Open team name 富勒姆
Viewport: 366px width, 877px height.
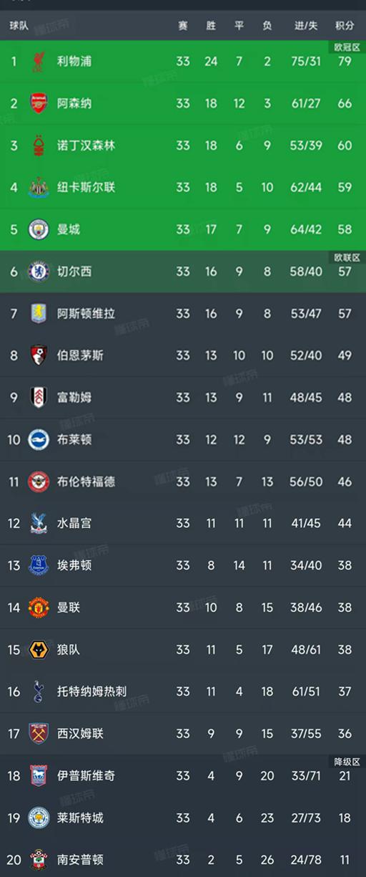(74, 398)
